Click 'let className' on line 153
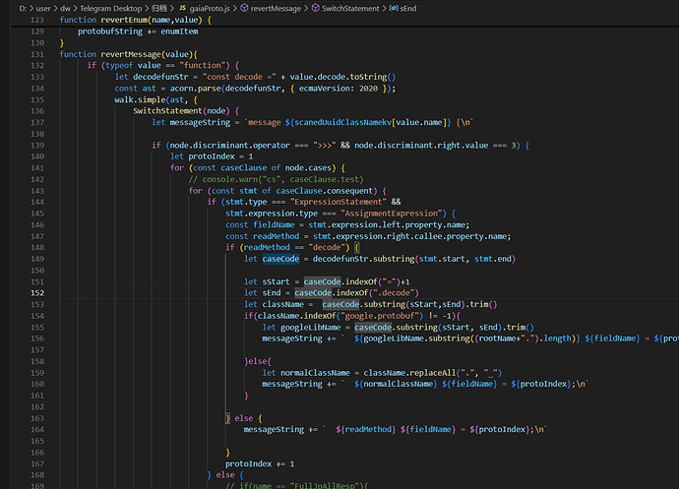The image size is (679, 489). point(274,304)
